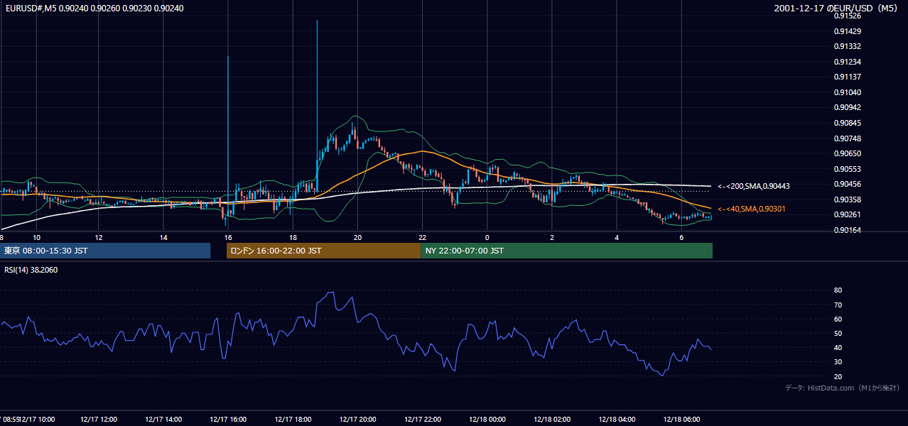Click hour label 6 under price chart

click(x=681, y=237)
